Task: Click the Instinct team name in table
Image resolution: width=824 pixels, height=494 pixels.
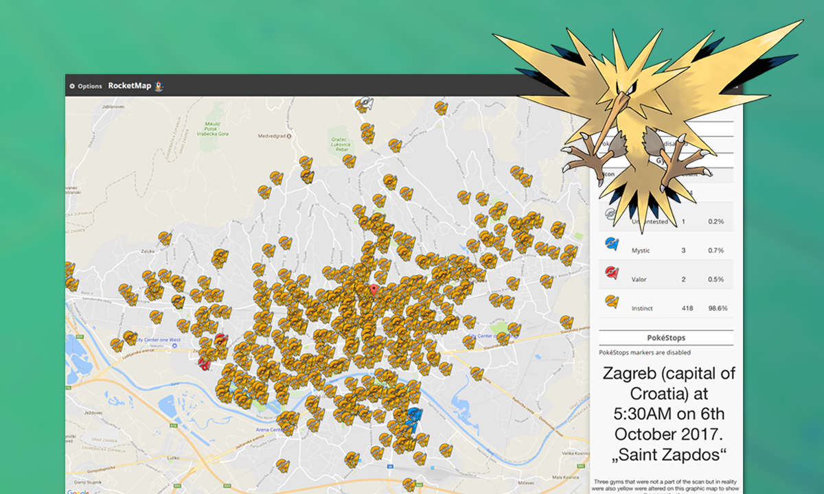Action: tap(643, 309)
